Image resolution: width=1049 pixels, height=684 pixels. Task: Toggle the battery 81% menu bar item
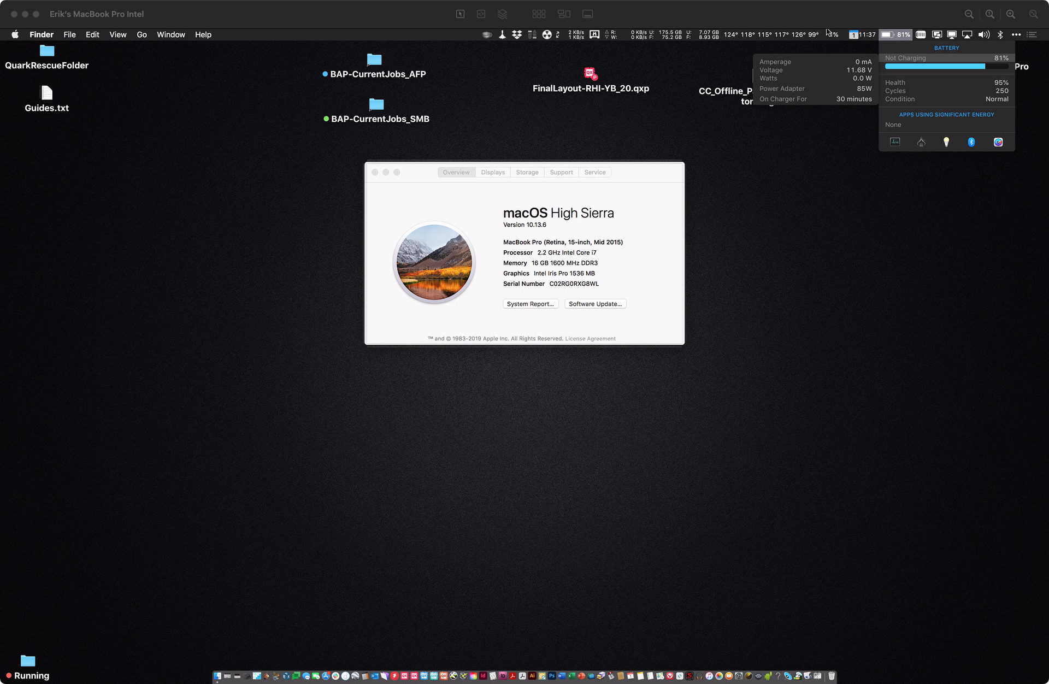[895, 34]
